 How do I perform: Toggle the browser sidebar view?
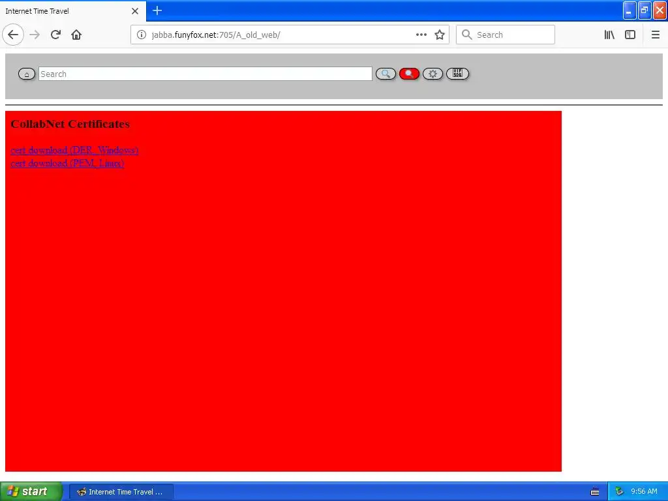[x=630, y=35]
